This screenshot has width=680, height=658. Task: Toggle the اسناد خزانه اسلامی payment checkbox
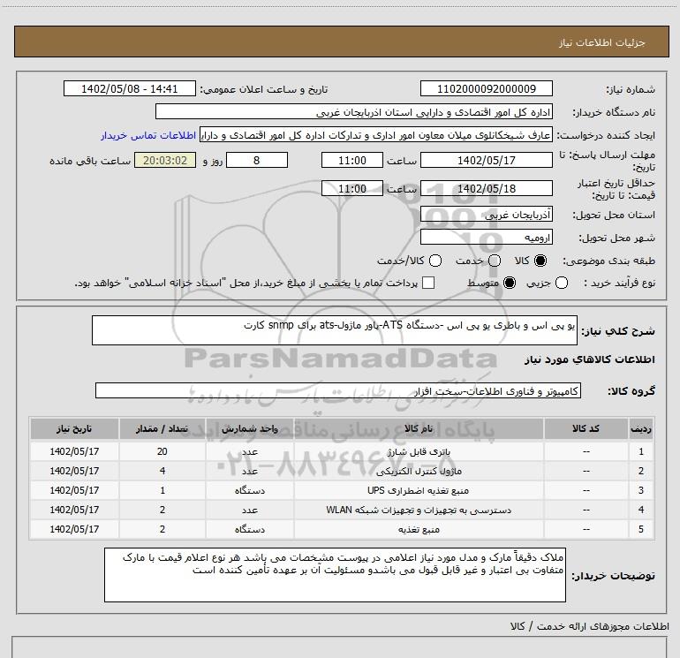428,283
